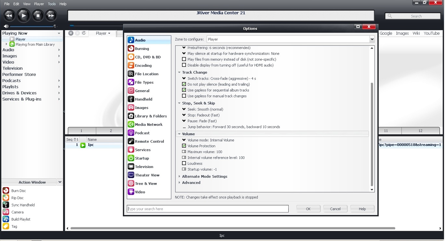
Task: Click the Play button in transport controls
Action: 23,15
